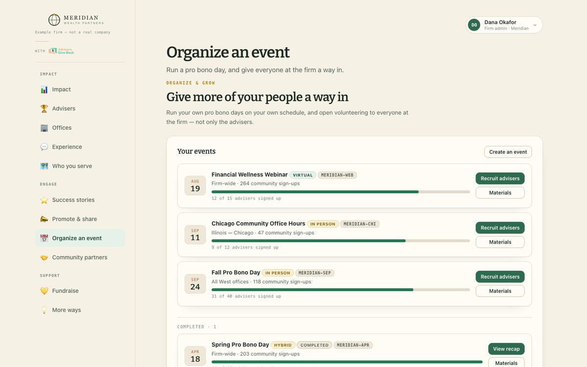Open Promote & share page
587x367 pixels.
click(80, 219)
